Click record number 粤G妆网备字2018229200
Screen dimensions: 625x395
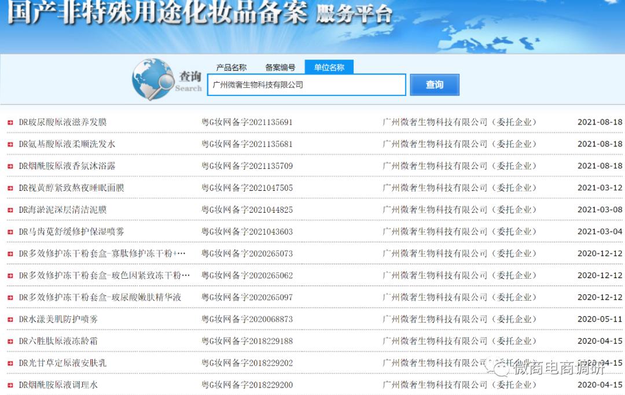tap(247, 385)
